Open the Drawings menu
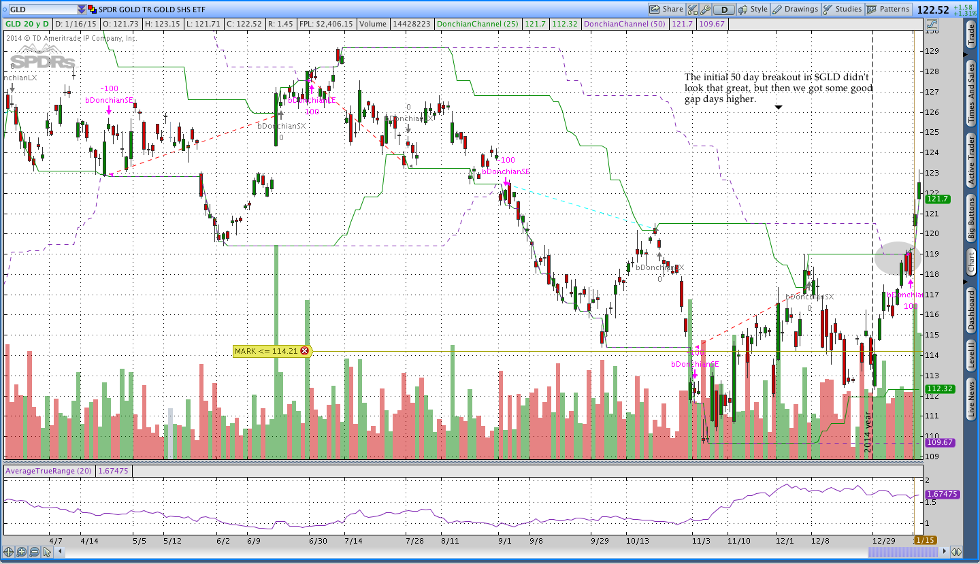Screen dimensions: 980x564 coord(796,9)
